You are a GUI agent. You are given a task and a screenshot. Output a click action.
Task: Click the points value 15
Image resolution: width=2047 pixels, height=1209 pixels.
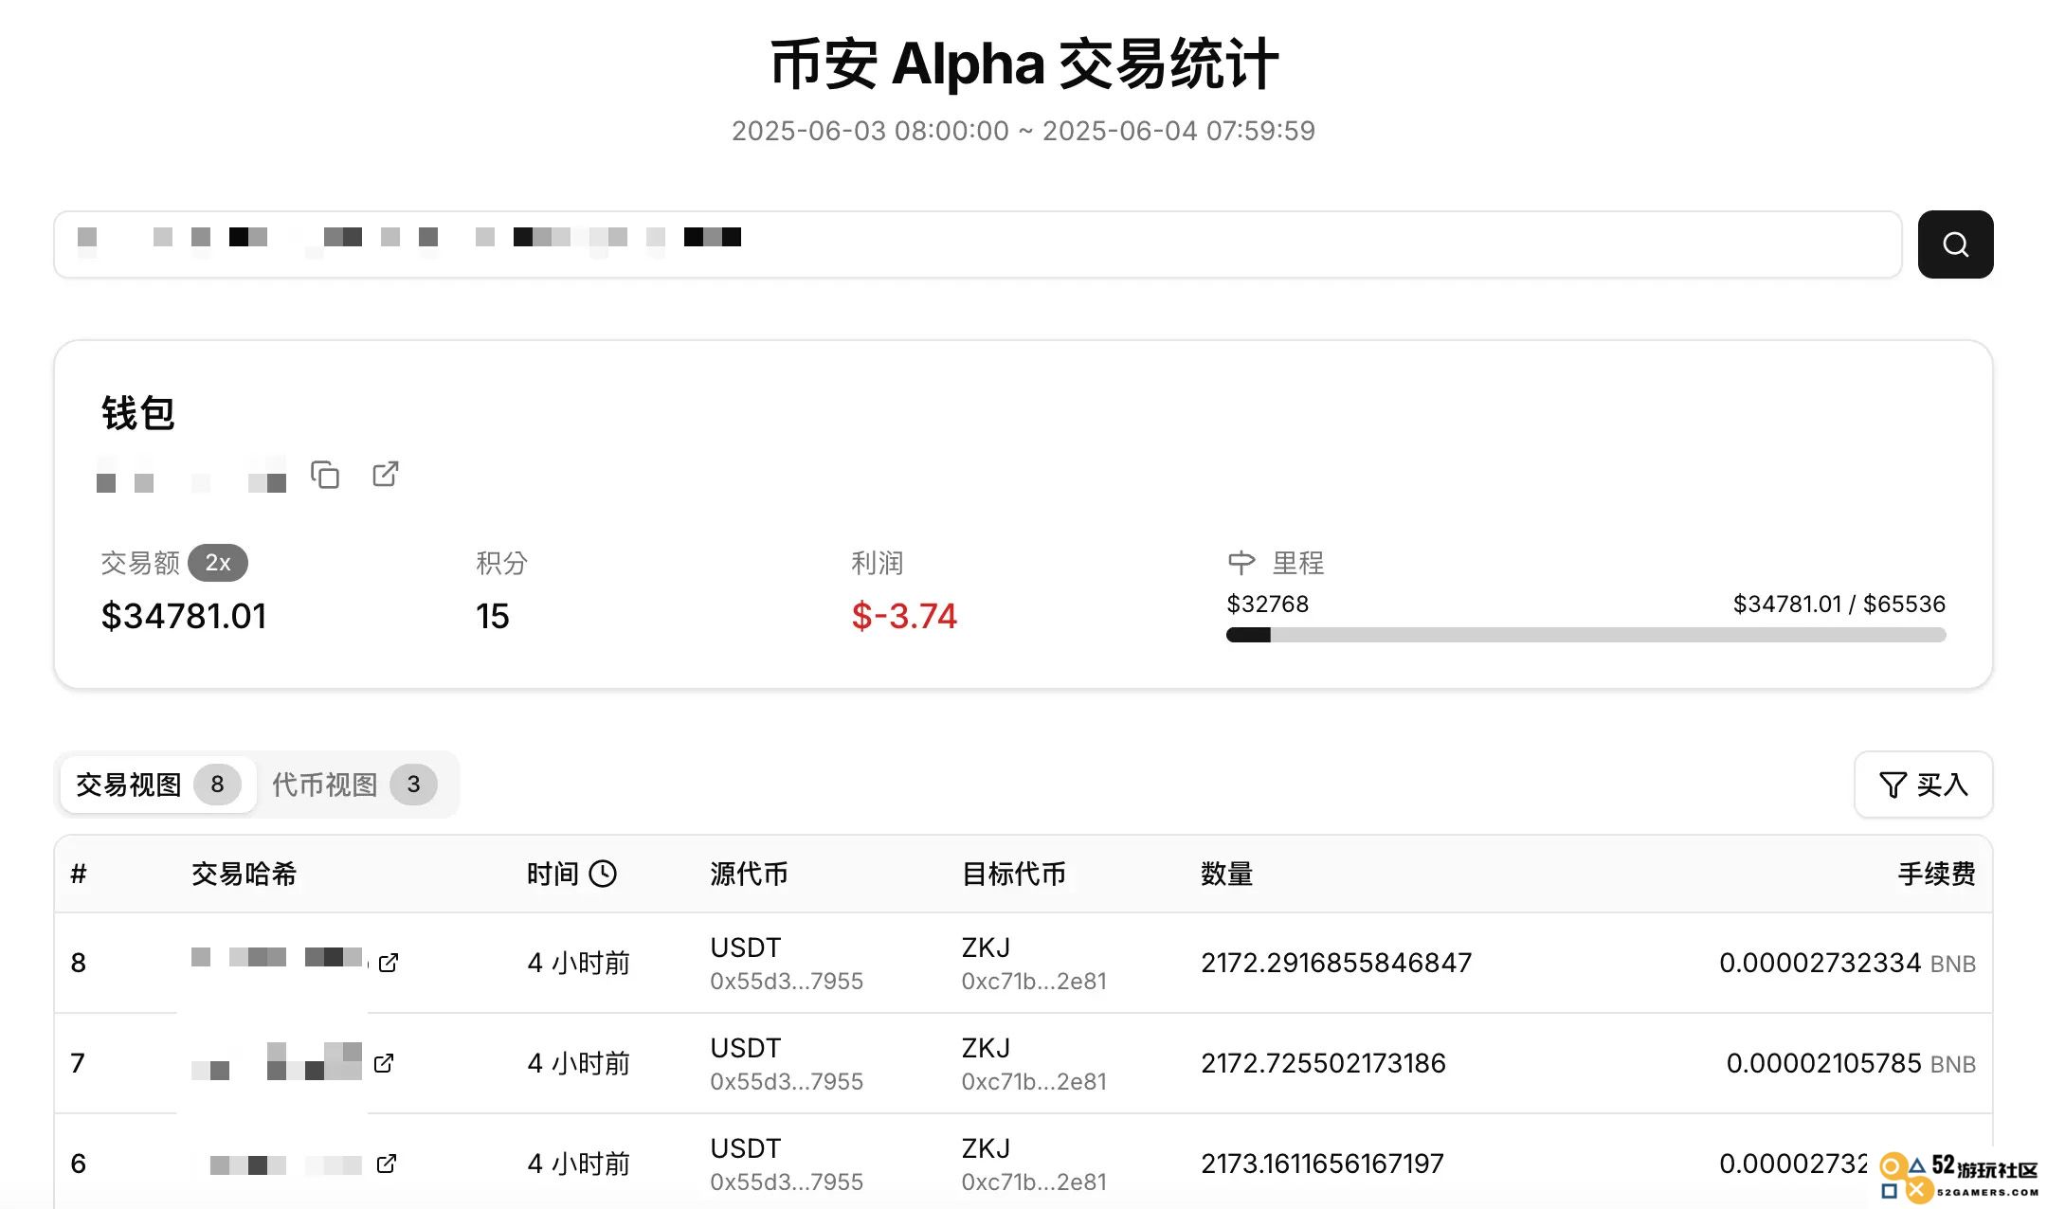[493, 616]
